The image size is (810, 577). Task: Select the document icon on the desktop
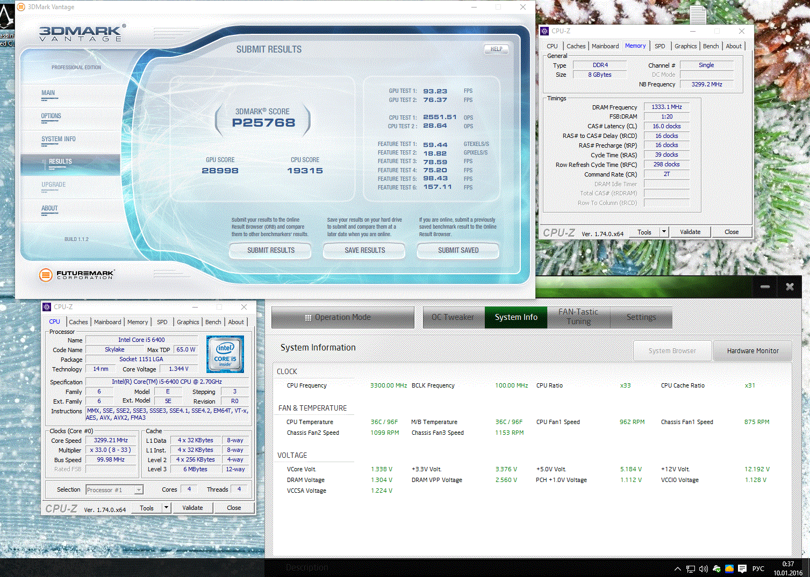coord(698,14)
